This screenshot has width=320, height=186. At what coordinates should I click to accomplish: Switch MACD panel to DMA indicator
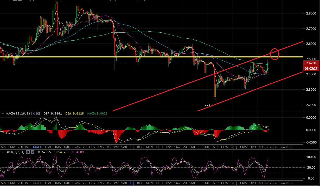coord(58,147)
